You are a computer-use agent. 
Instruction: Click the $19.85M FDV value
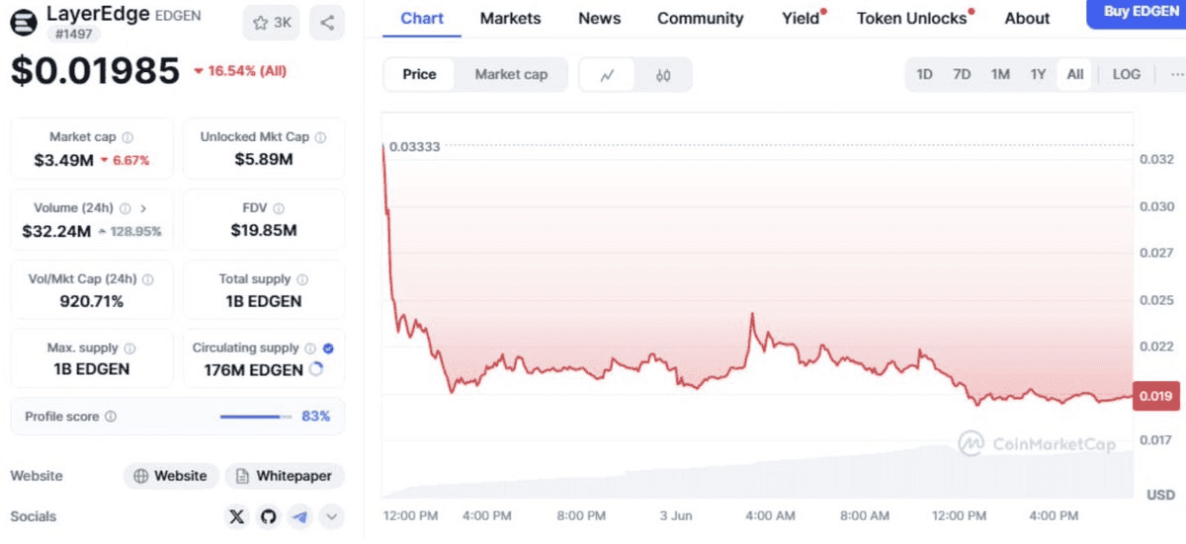tap(264, 231)
